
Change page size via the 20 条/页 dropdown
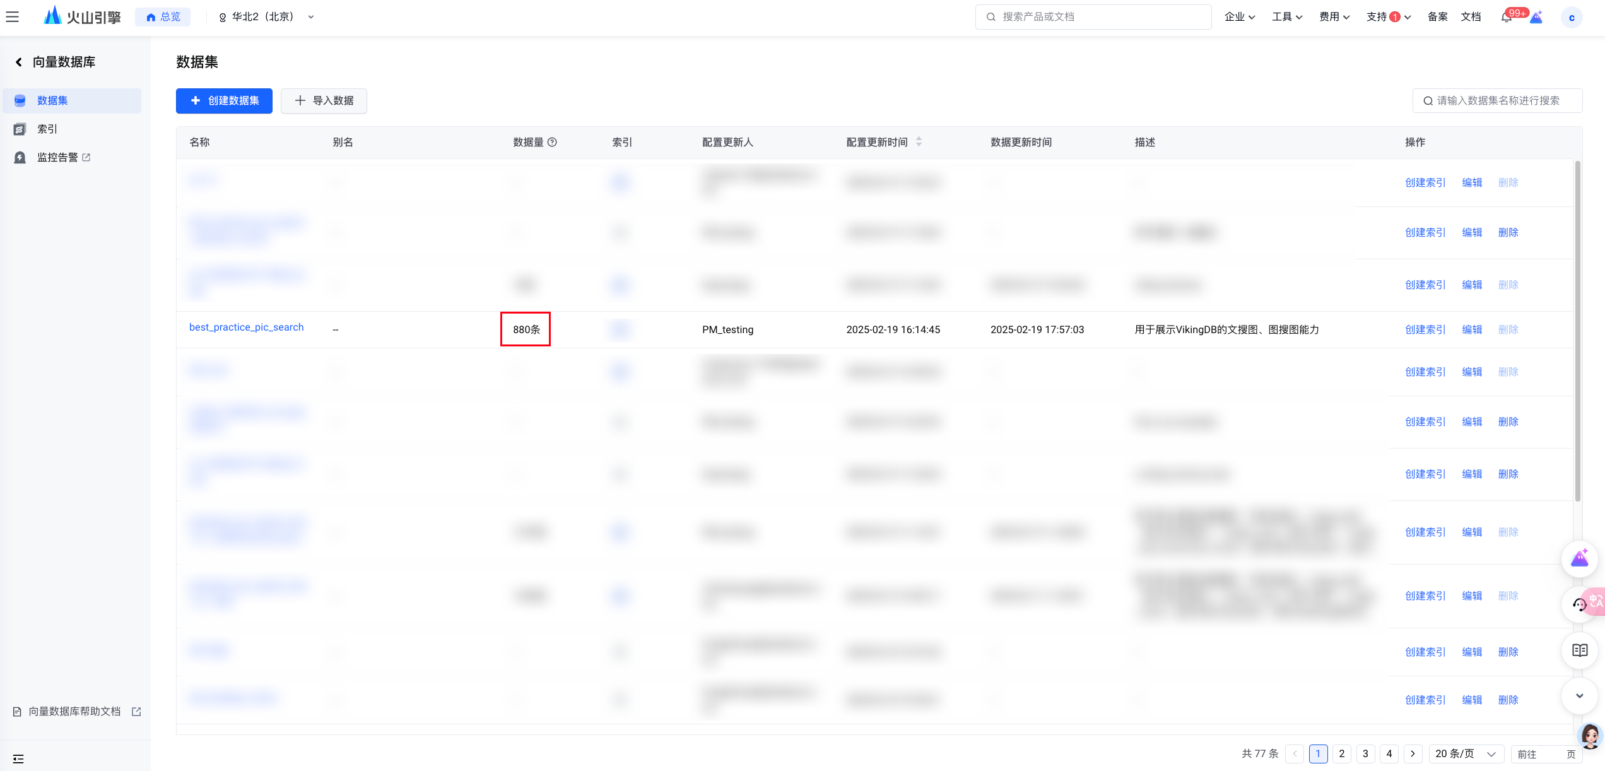coord(1466,754)
